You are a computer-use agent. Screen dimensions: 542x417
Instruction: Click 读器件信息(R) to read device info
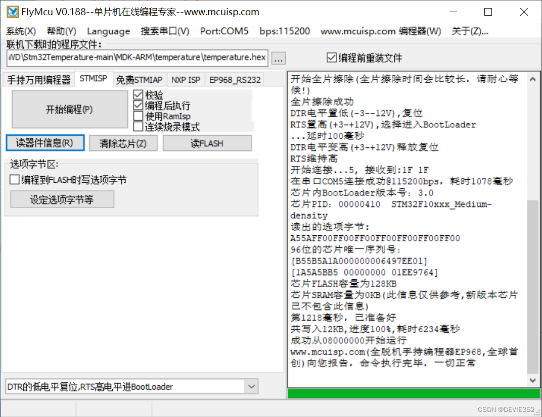click(x=45, y=143)
